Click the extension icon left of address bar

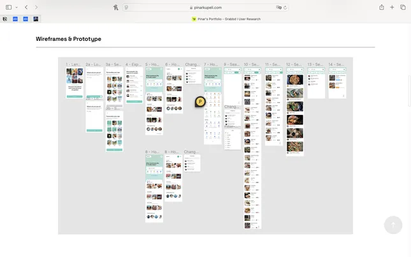click(115, 7)
